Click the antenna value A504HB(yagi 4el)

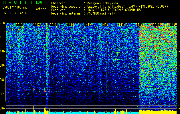pyautogui.click(x=101, y=13)
